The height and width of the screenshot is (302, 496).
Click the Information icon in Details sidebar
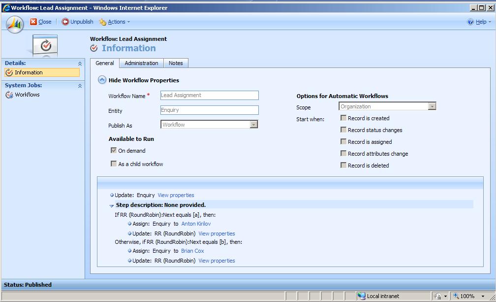tap(9, 72)
